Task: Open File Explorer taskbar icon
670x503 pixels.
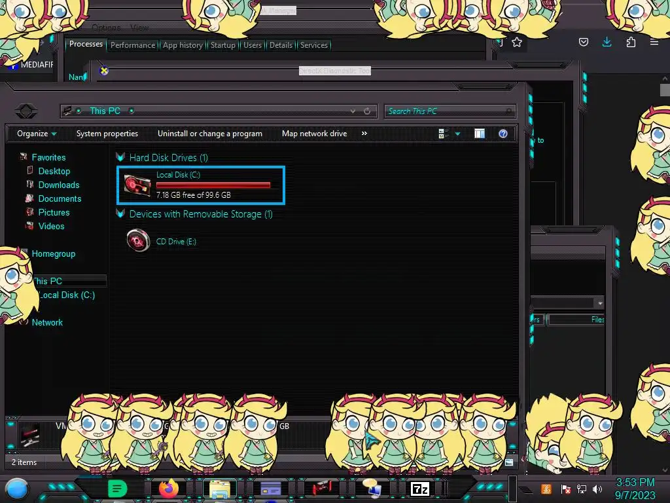Action: coord(220,489)
